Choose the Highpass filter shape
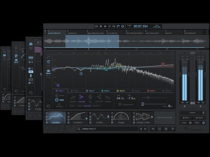 point(73,99)
